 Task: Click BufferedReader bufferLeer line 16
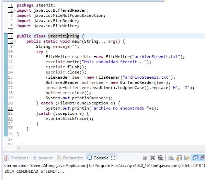point(108,82)
